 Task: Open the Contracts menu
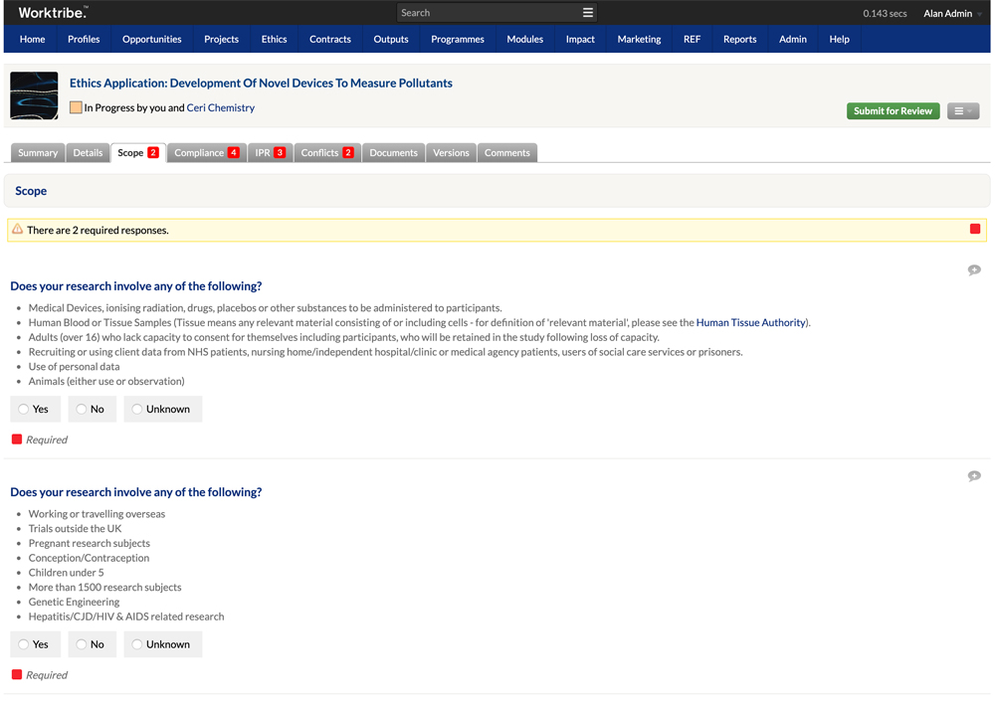click(330, 40)
